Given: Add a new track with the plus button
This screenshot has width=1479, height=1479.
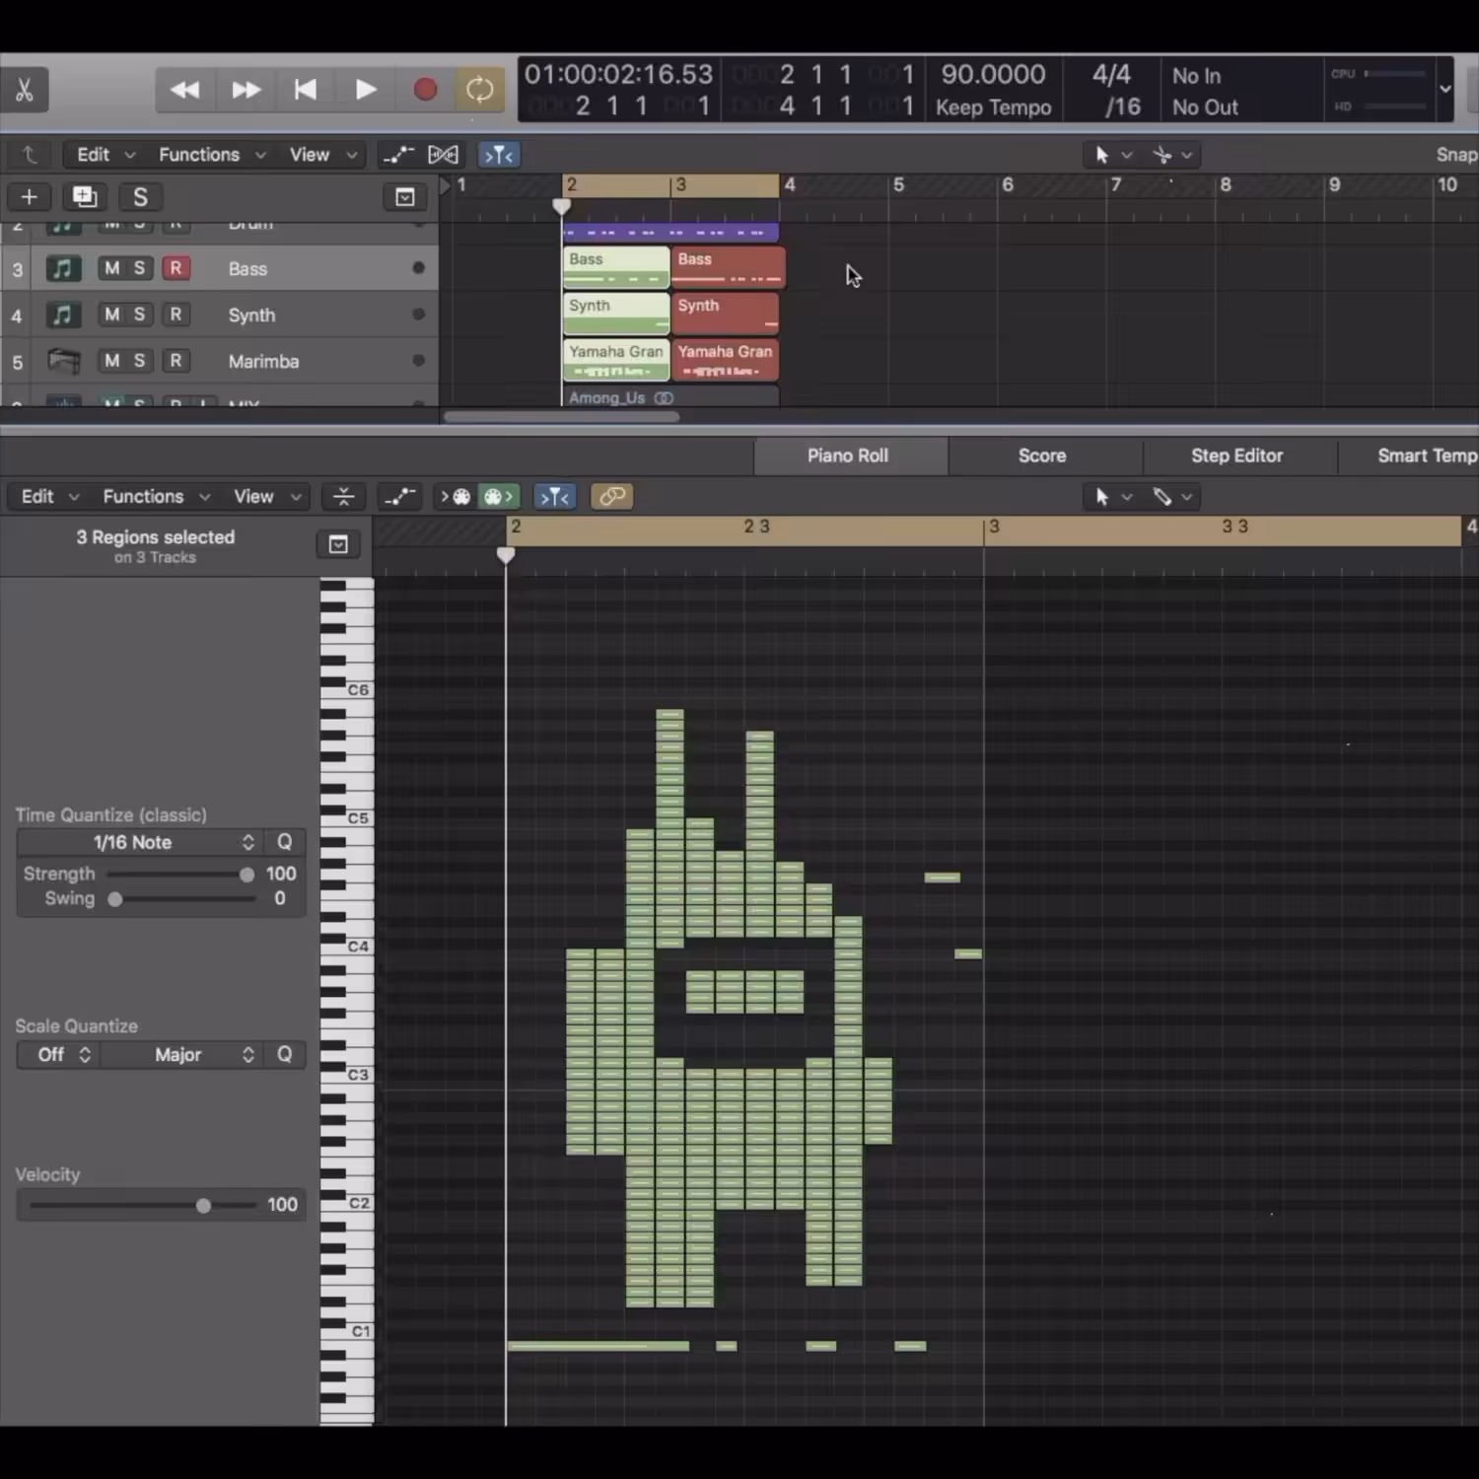Looking at the screenshot, I should click(30, 197).
